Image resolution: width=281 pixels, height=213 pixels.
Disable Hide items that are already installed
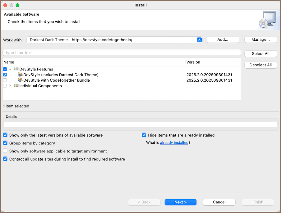click(144, 135)
